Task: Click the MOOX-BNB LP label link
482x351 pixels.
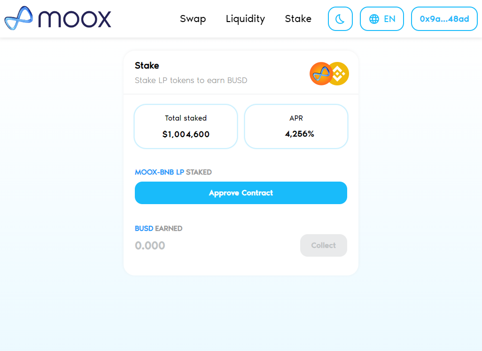Action: (x=159, y=172)
